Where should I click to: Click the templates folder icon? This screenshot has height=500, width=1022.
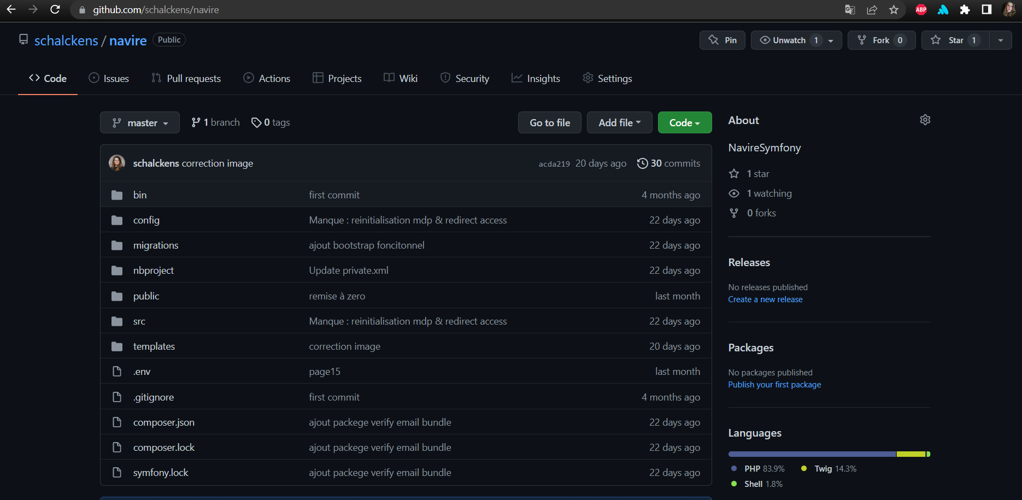tap(117, 346)
